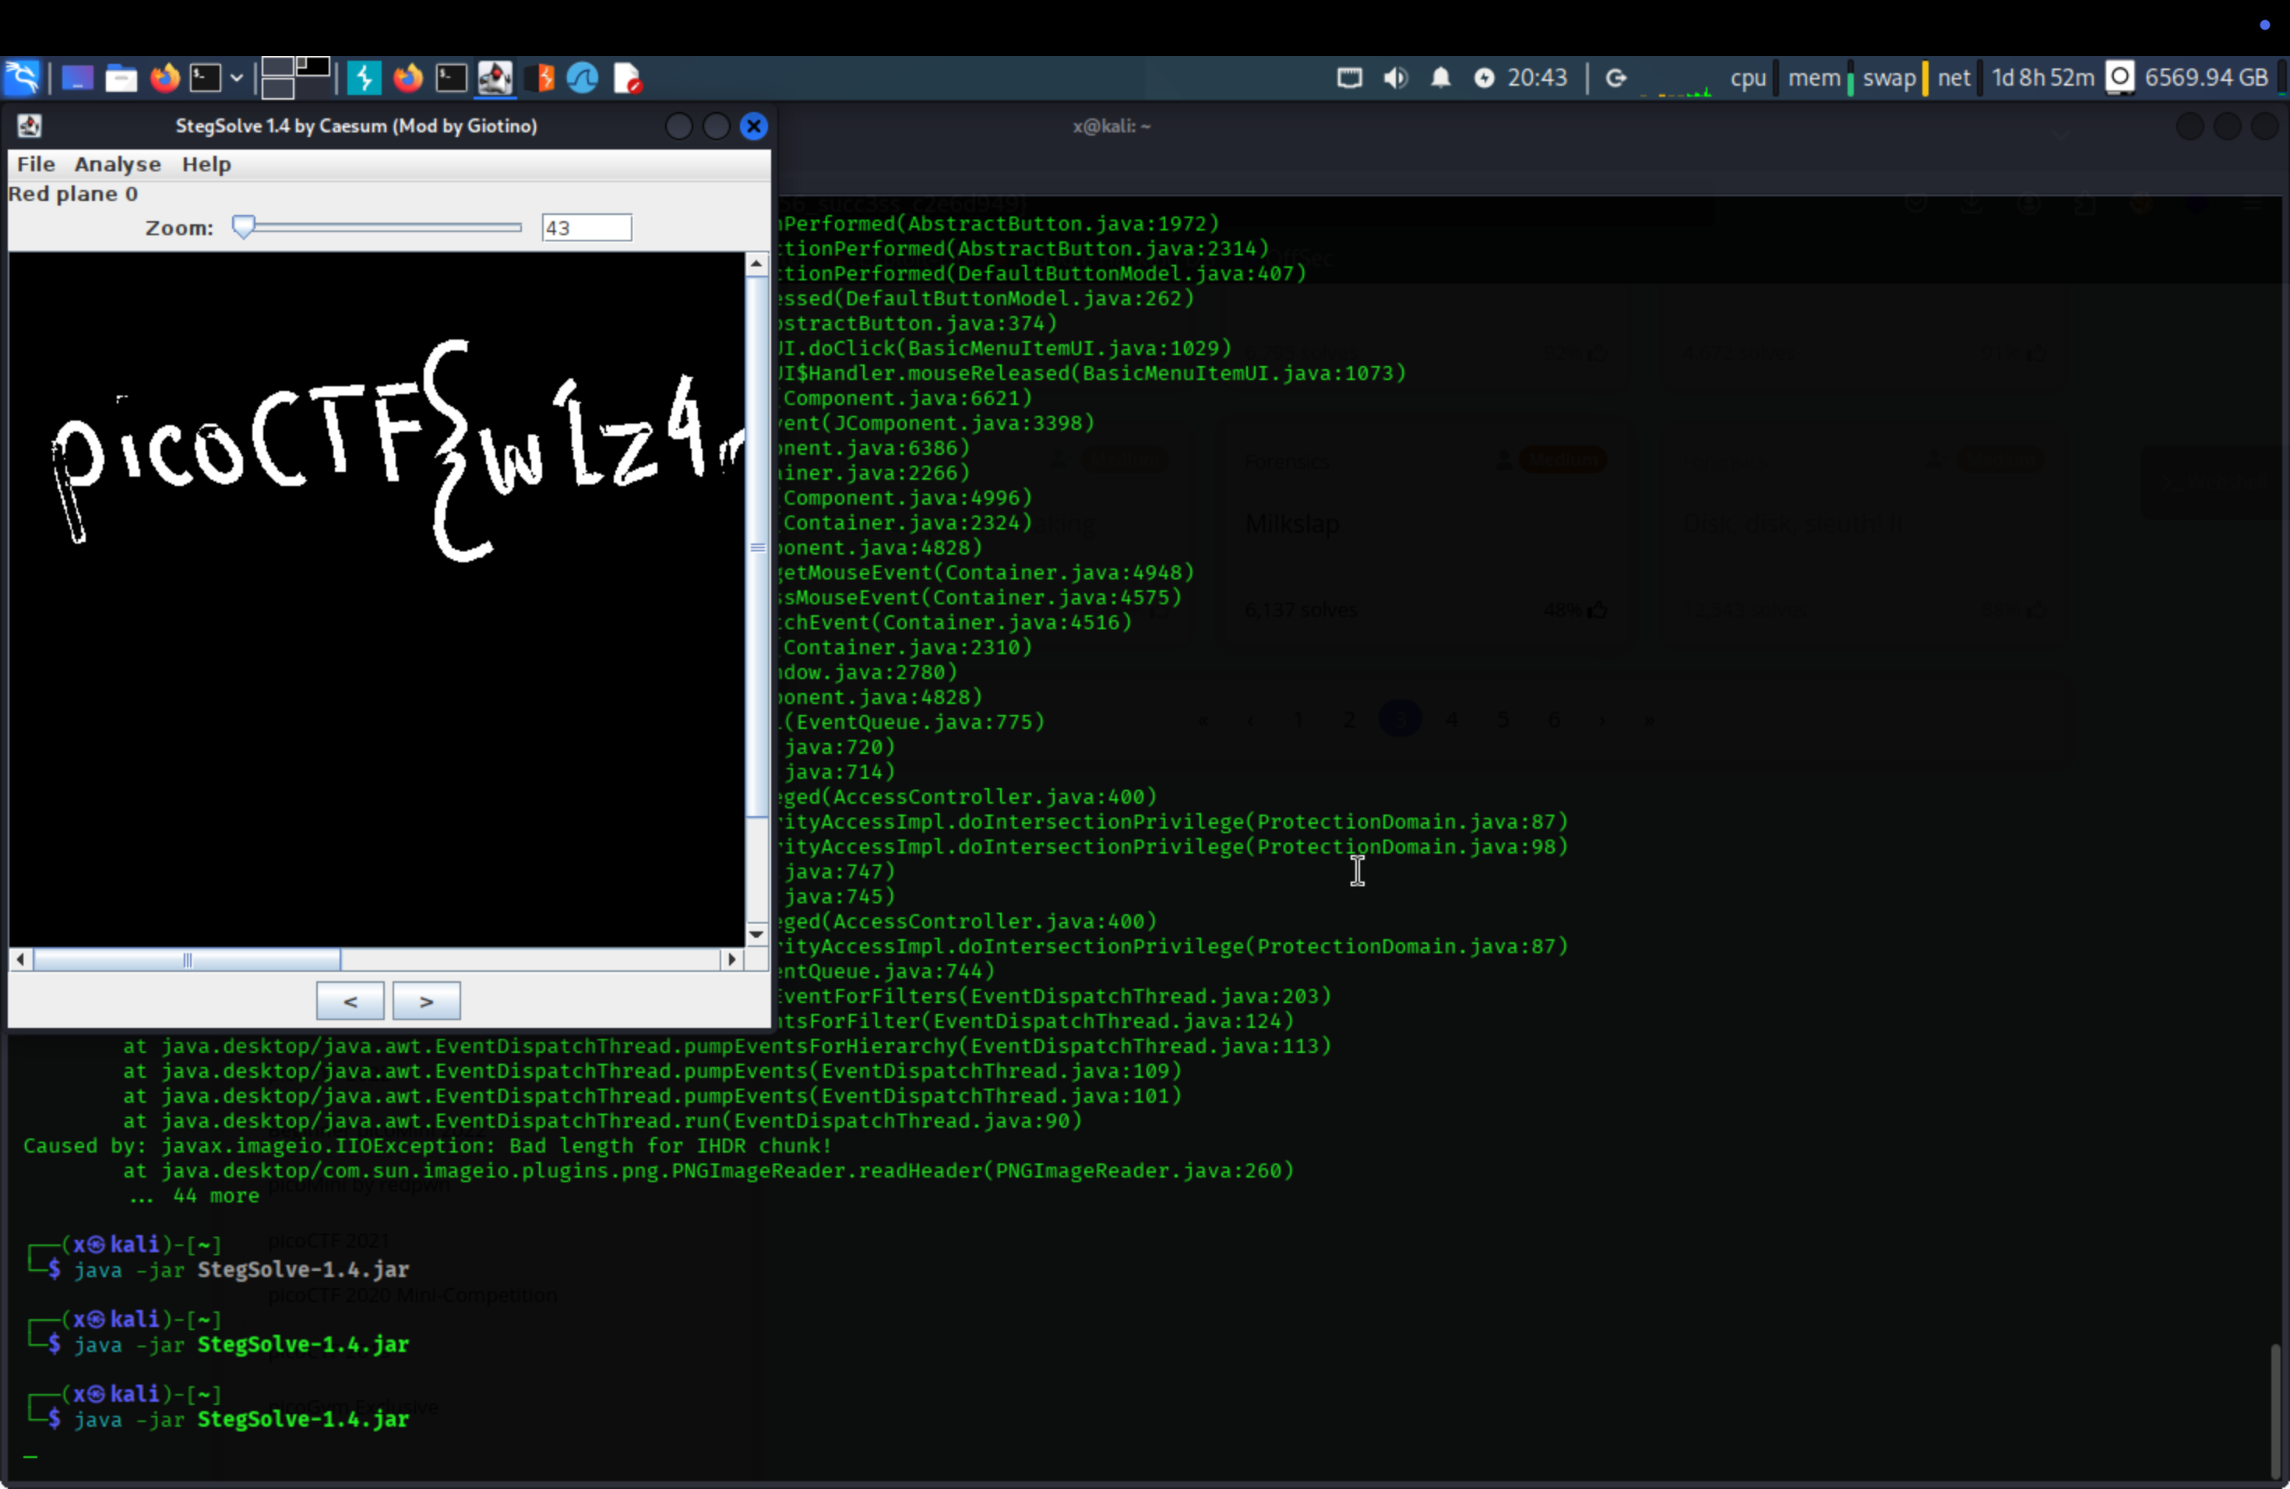
Task: Click the image horizontal scrollbar left arrow
Action: coord(20,959)
